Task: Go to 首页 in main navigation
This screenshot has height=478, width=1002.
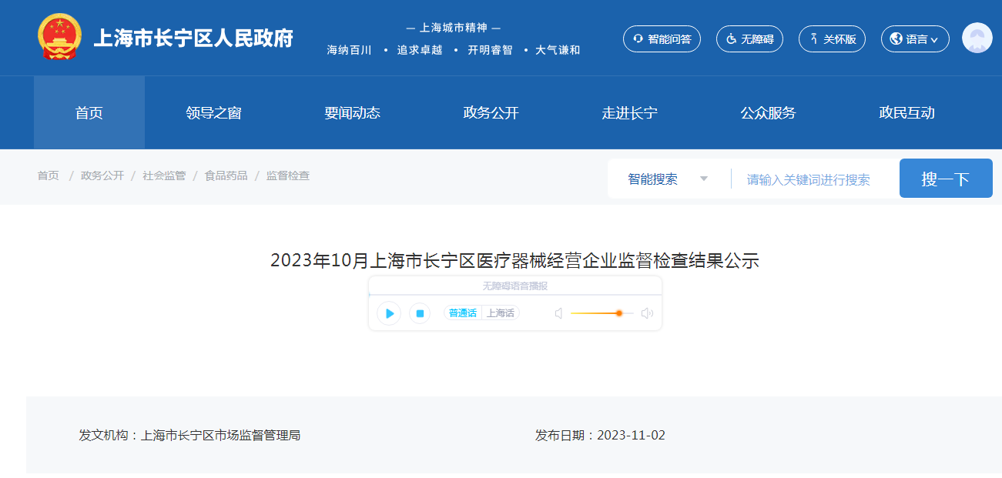Action: (x=89, y=112)
